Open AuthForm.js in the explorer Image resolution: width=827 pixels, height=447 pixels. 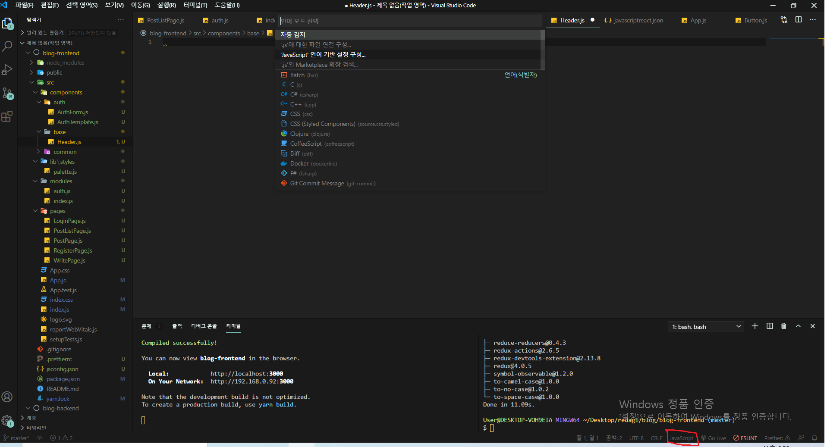(72, 112)
